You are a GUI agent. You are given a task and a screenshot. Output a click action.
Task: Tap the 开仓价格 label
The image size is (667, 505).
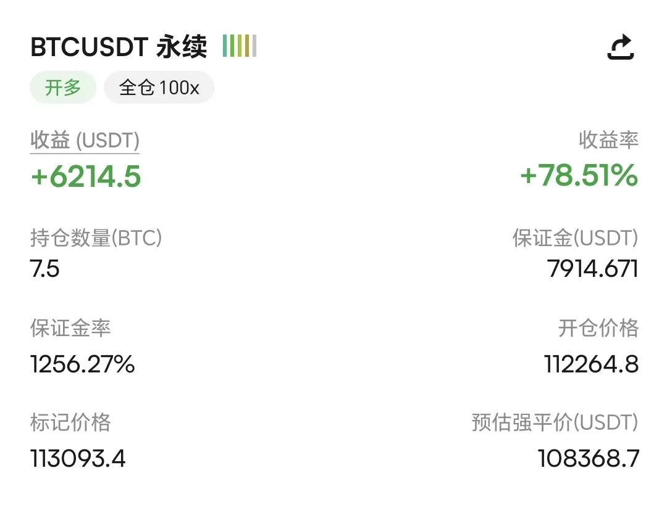598,328
